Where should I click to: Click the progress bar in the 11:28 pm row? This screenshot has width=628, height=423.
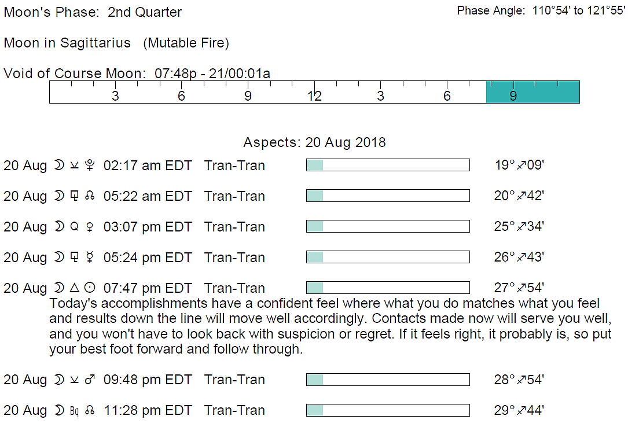(387, 410)
